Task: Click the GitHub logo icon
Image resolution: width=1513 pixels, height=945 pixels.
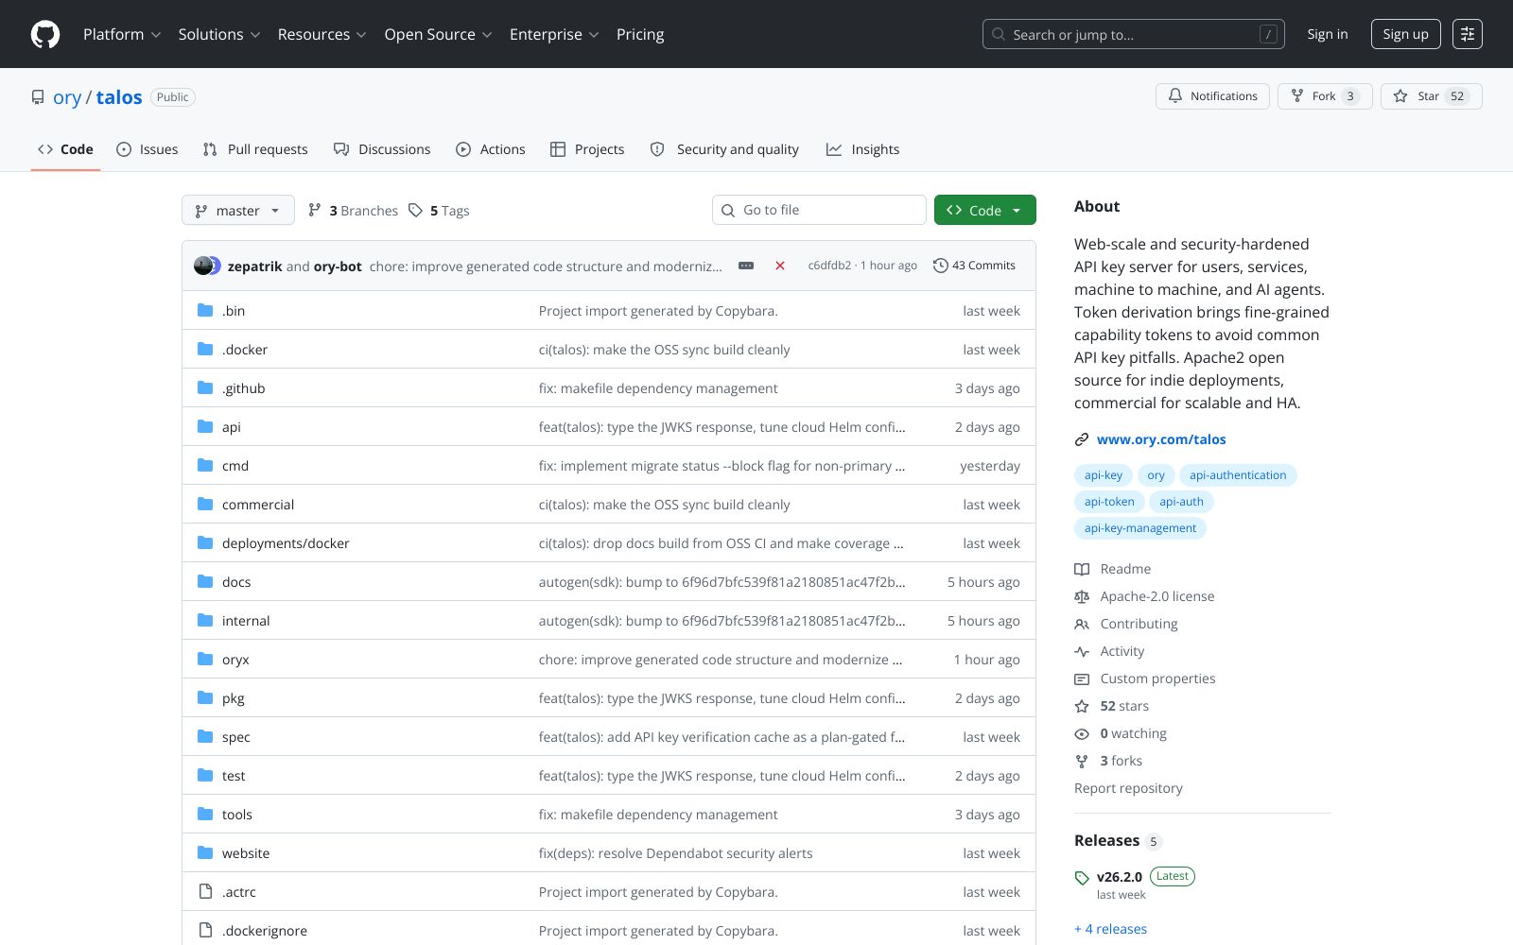Action: click(45, 34)
